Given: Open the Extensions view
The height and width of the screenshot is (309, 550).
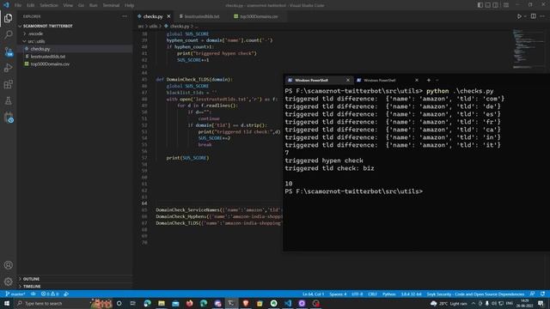Looking at the screenshot, I should [x=8, y=84].
